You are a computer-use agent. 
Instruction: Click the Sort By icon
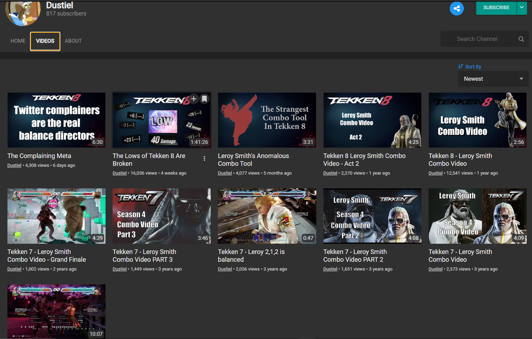coord(460,66)
